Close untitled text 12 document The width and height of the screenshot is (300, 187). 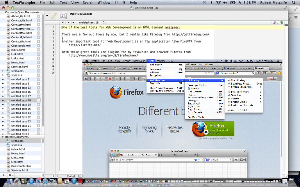pyautogui.click(x=38, y=117)
